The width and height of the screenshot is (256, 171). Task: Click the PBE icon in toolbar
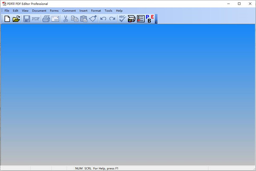pos(150,19)
